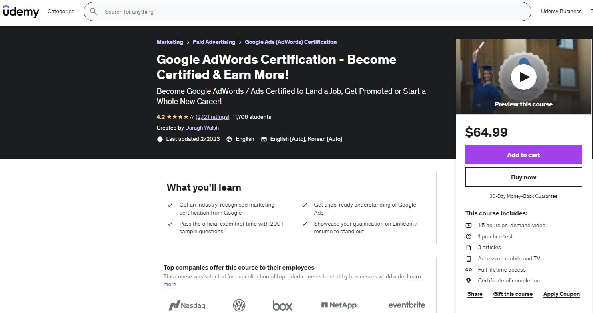Click Apply Coupon
This screenshot has height=313, width=593.
point(561,294)
